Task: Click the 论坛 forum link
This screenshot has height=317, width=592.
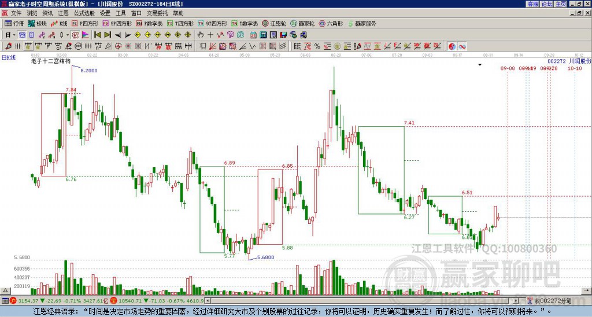Action: 546,4
